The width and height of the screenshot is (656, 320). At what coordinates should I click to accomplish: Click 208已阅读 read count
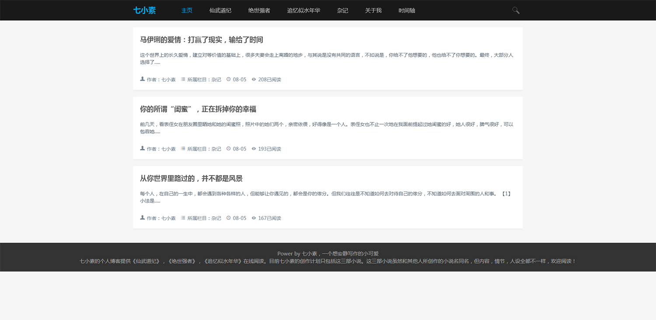269,80
